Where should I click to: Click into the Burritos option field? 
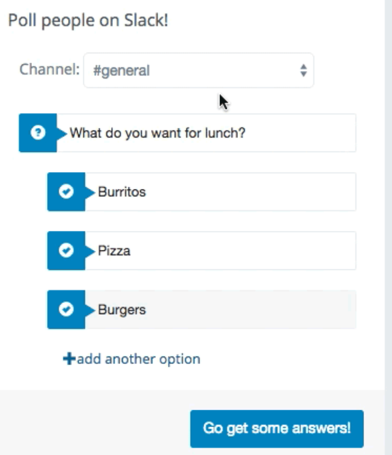pos(221,192)
